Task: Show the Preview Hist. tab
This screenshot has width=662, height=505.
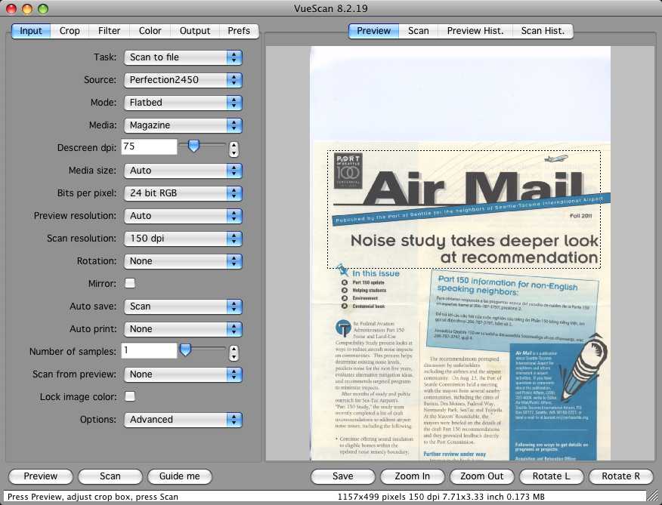Action: 475,31
